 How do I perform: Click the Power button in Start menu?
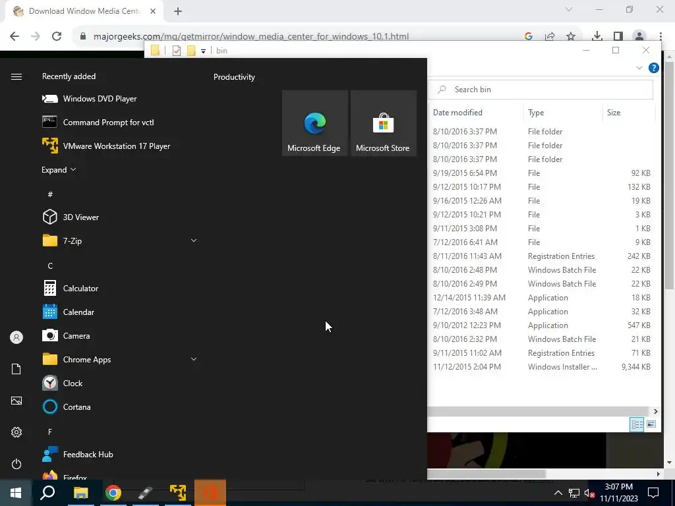(x=16, y=464)
